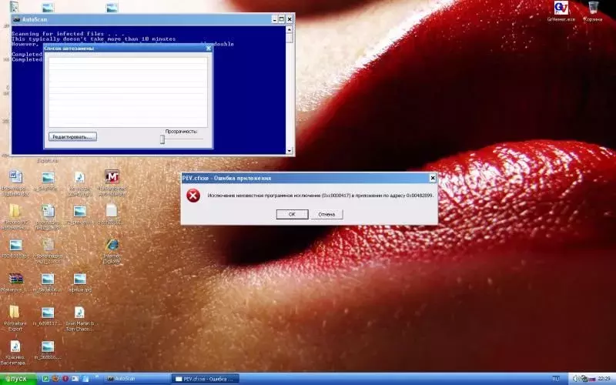
Task: Close the autoreplace list window
Action: tap(209, 49)
